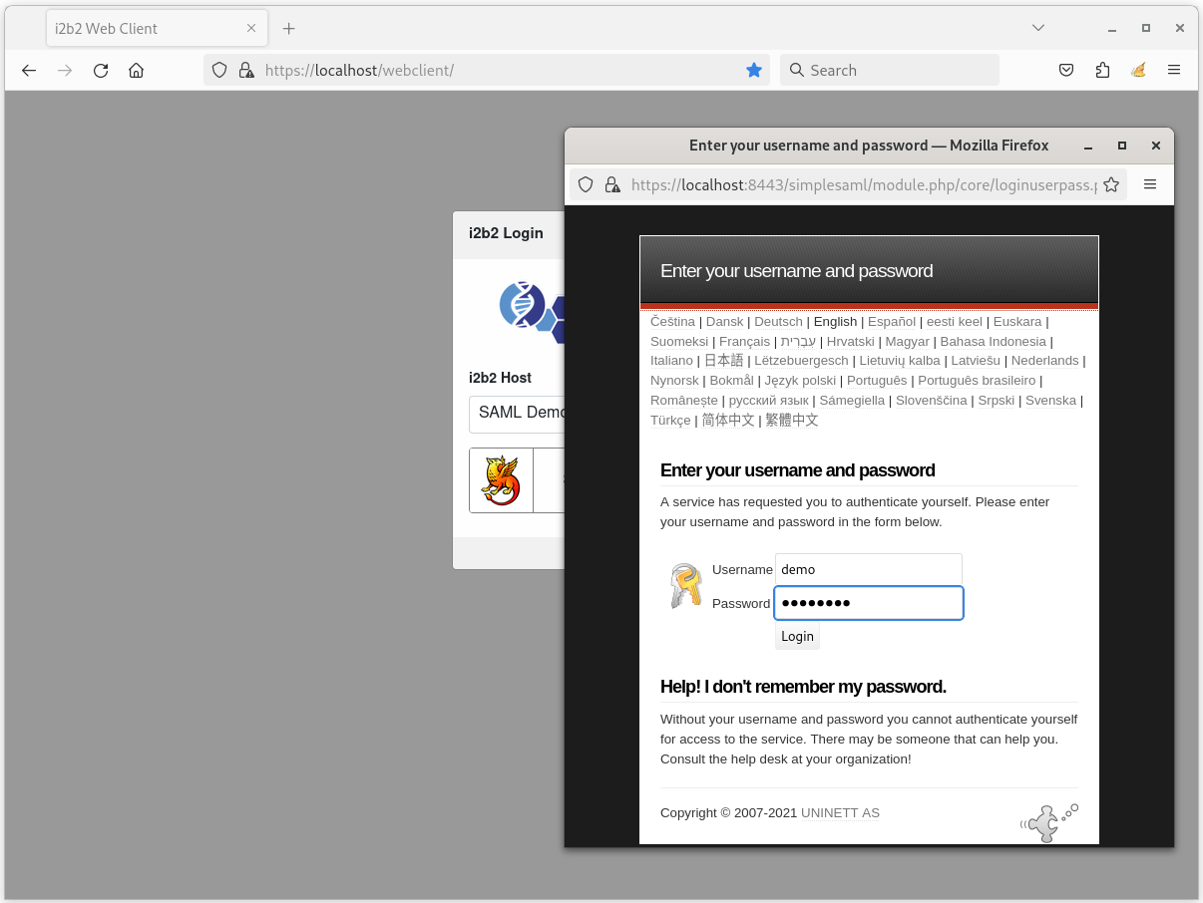Switch language to Português brasileiro
1203x903 pixels.
(977, 380)
